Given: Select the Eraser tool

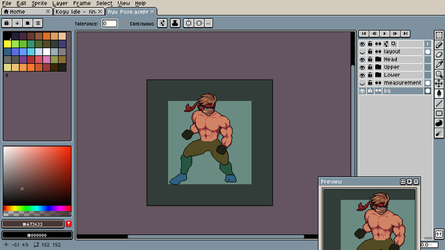Looking at the screenshot, I should pyautogui.click(x=439, y=55).
